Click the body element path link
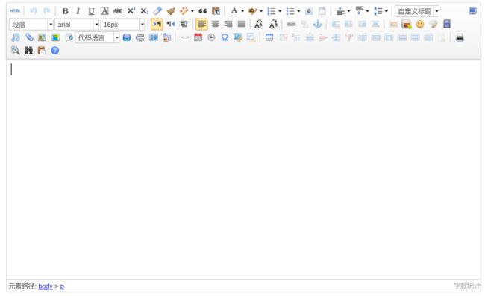Viewport: 485px width, 296px height. point(46,286)
